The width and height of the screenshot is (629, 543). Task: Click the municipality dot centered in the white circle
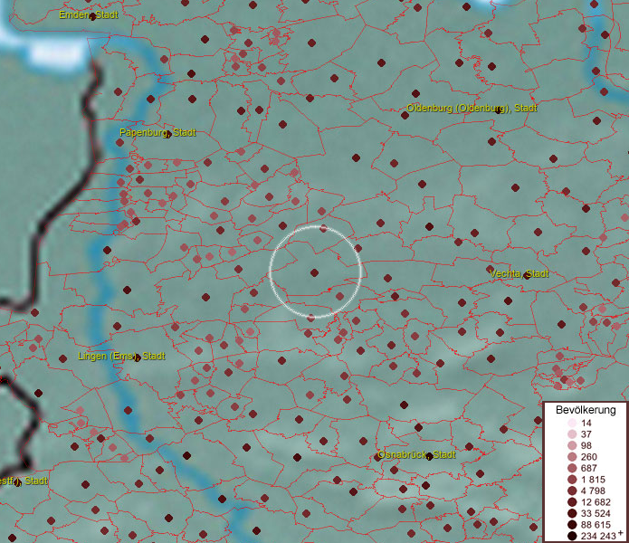click(315, 272)
